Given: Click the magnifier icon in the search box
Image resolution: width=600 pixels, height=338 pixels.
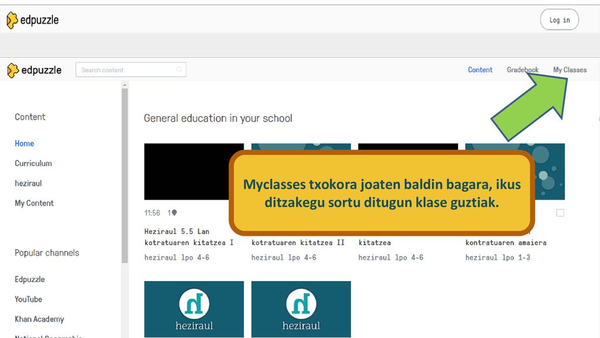Looking at the screenshot, I should coord(179,70).
